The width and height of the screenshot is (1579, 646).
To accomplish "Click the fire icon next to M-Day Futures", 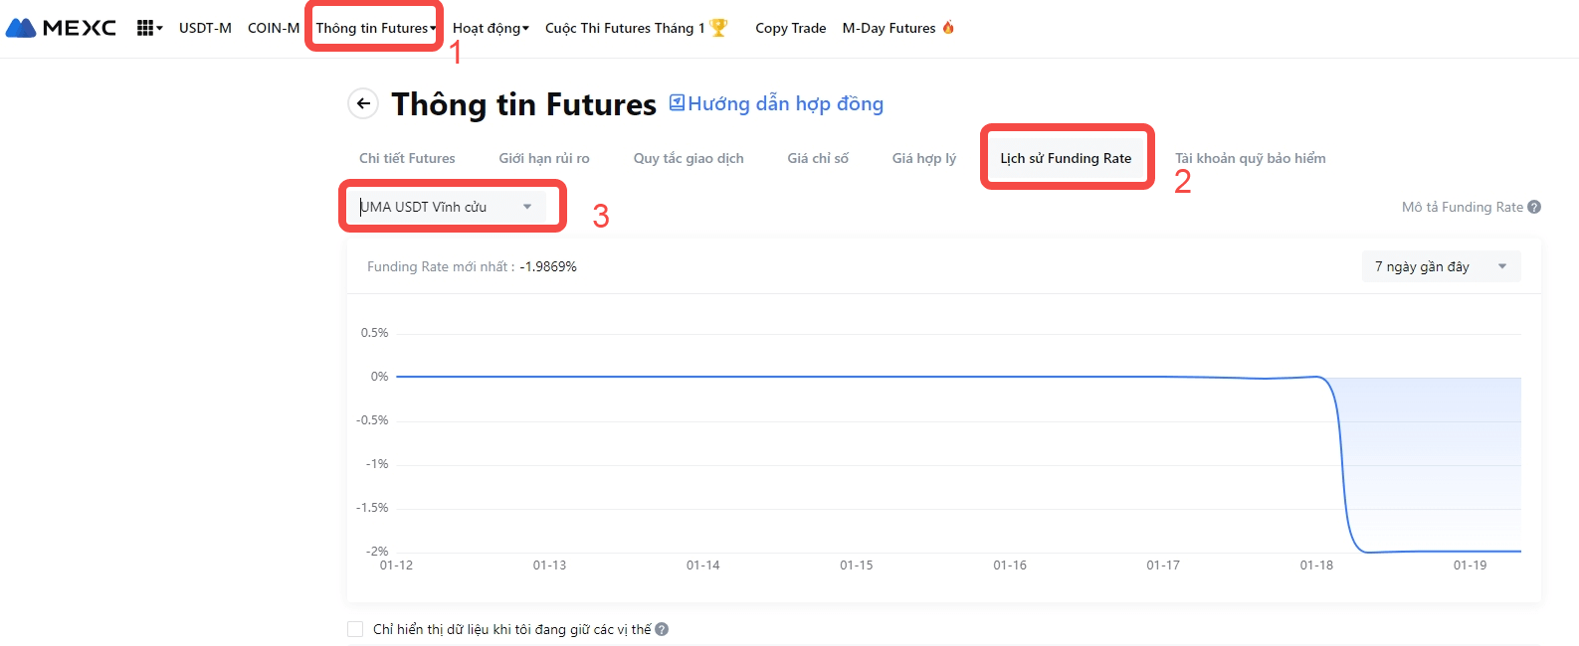I will [948, 28].
